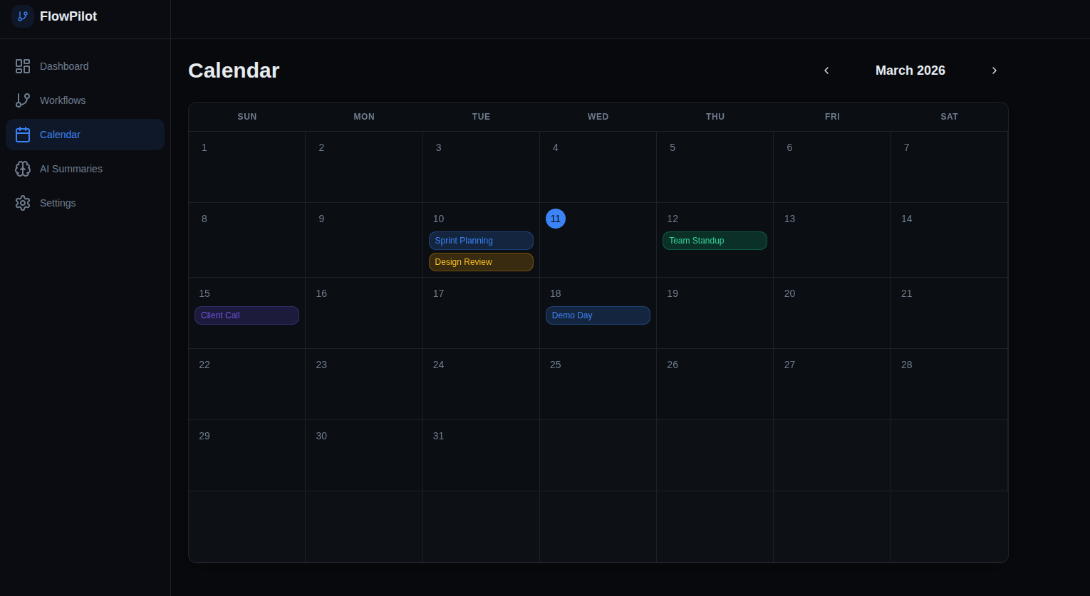This screenshot has width=1090, height=596.
Task: Open the AI Summaries brain icon
Action: (x=22, y=169)
